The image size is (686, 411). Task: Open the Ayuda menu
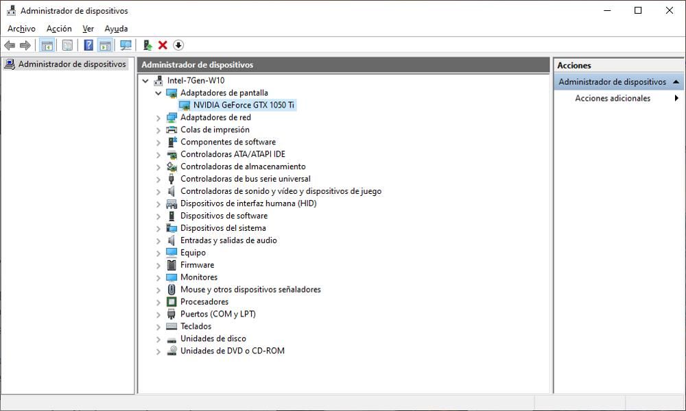(x=116, y=29)
